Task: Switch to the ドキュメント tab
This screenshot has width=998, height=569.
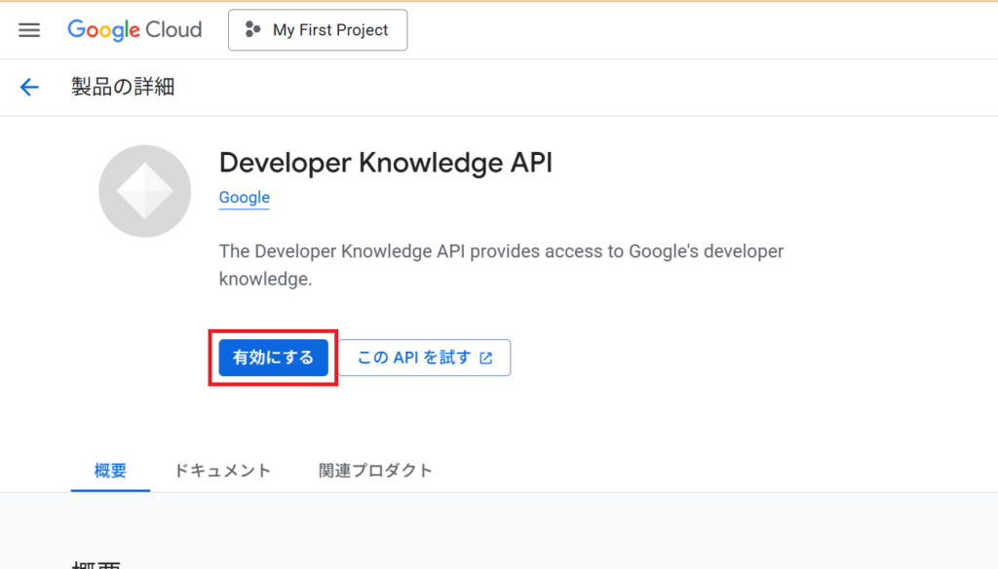Action: tap(223, 471)
